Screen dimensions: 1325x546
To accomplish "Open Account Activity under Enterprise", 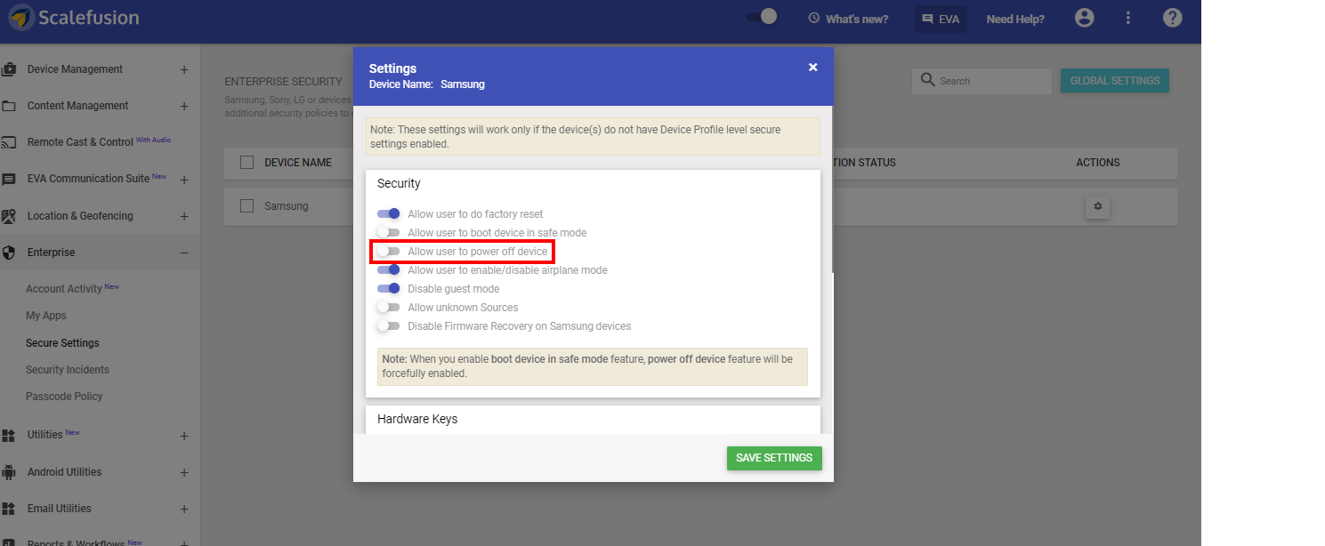I will click(x=64, y=289).
